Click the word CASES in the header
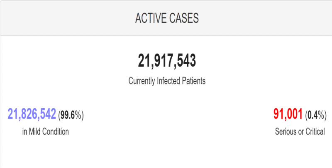332x168 pixels. tap(184, 18)
